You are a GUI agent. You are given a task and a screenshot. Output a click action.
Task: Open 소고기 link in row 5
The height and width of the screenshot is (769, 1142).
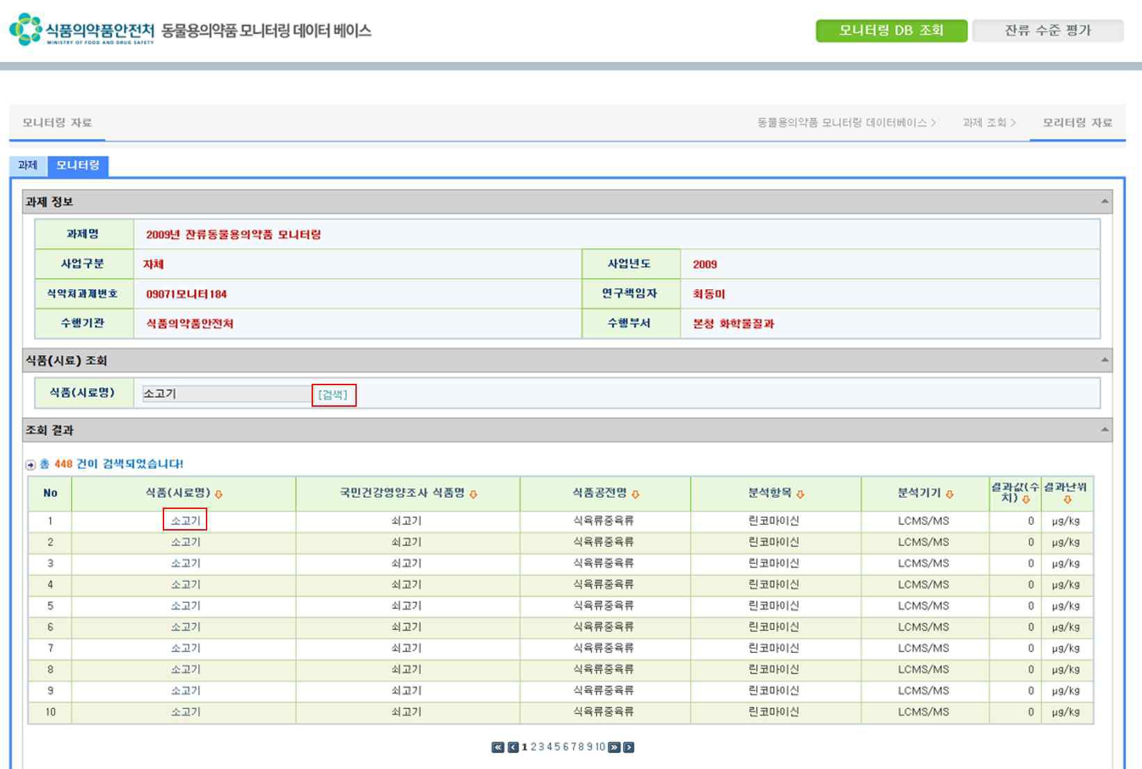point(186,606)
